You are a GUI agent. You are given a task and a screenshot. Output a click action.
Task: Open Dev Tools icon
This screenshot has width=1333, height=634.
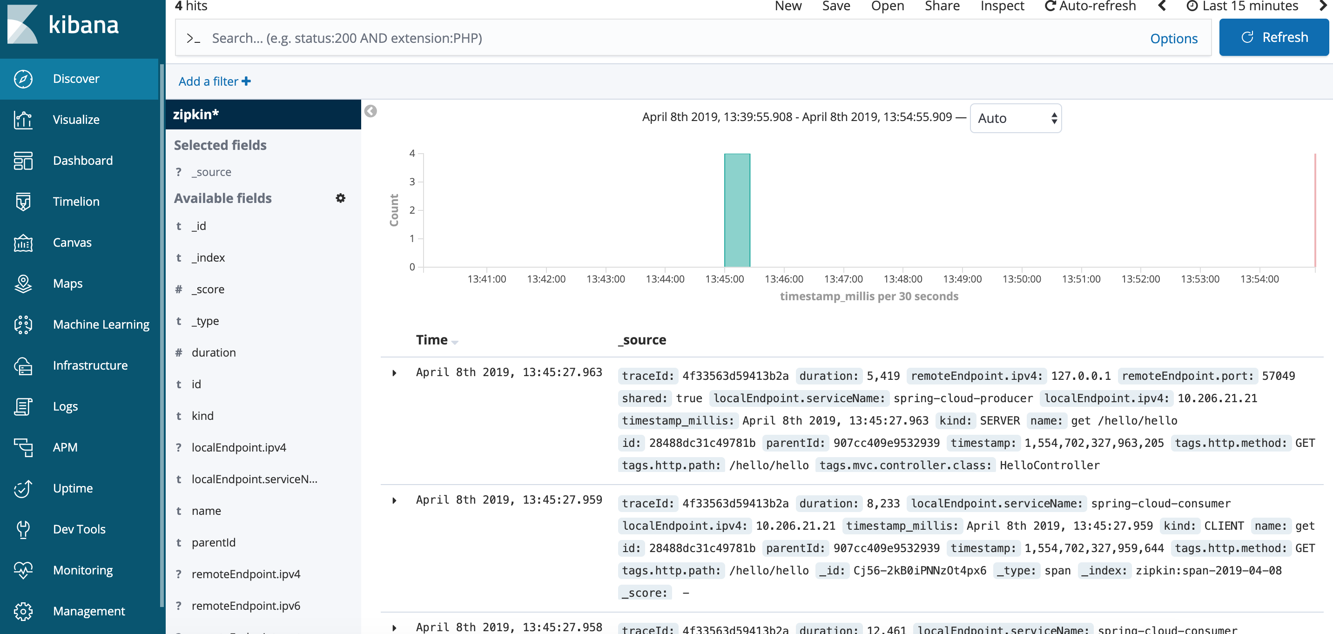(23, 529)
